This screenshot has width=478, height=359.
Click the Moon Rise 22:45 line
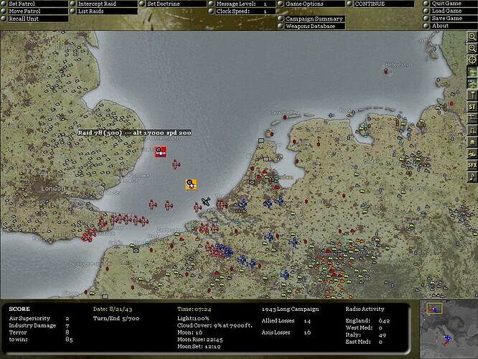[200, 340]
